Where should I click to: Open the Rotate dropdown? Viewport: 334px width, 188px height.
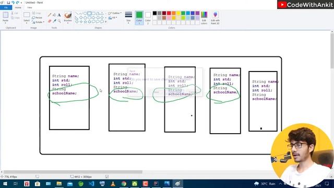click(38, 22)
